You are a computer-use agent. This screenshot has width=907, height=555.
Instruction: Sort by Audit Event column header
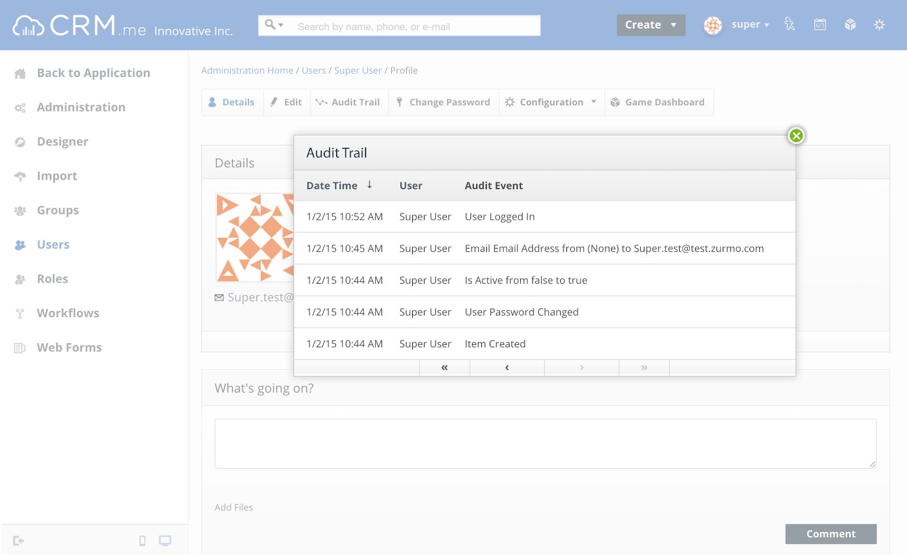[x=494, y=186]
